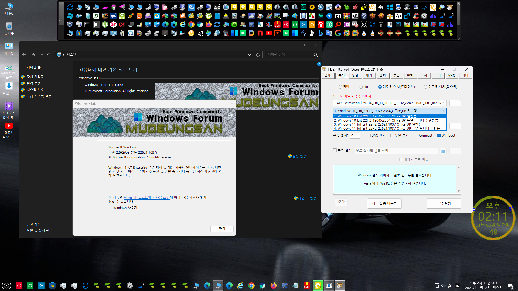Click the blue help icon in System window
The image size is (518, 291).
(x=319, y=64)
